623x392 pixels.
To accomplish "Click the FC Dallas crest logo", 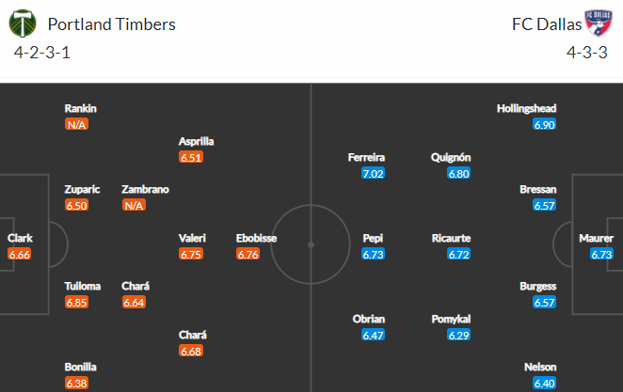I will pyautogui.click(x=599, y=23).
